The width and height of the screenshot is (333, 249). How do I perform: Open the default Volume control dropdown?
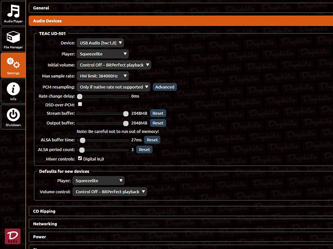[109, 192]
